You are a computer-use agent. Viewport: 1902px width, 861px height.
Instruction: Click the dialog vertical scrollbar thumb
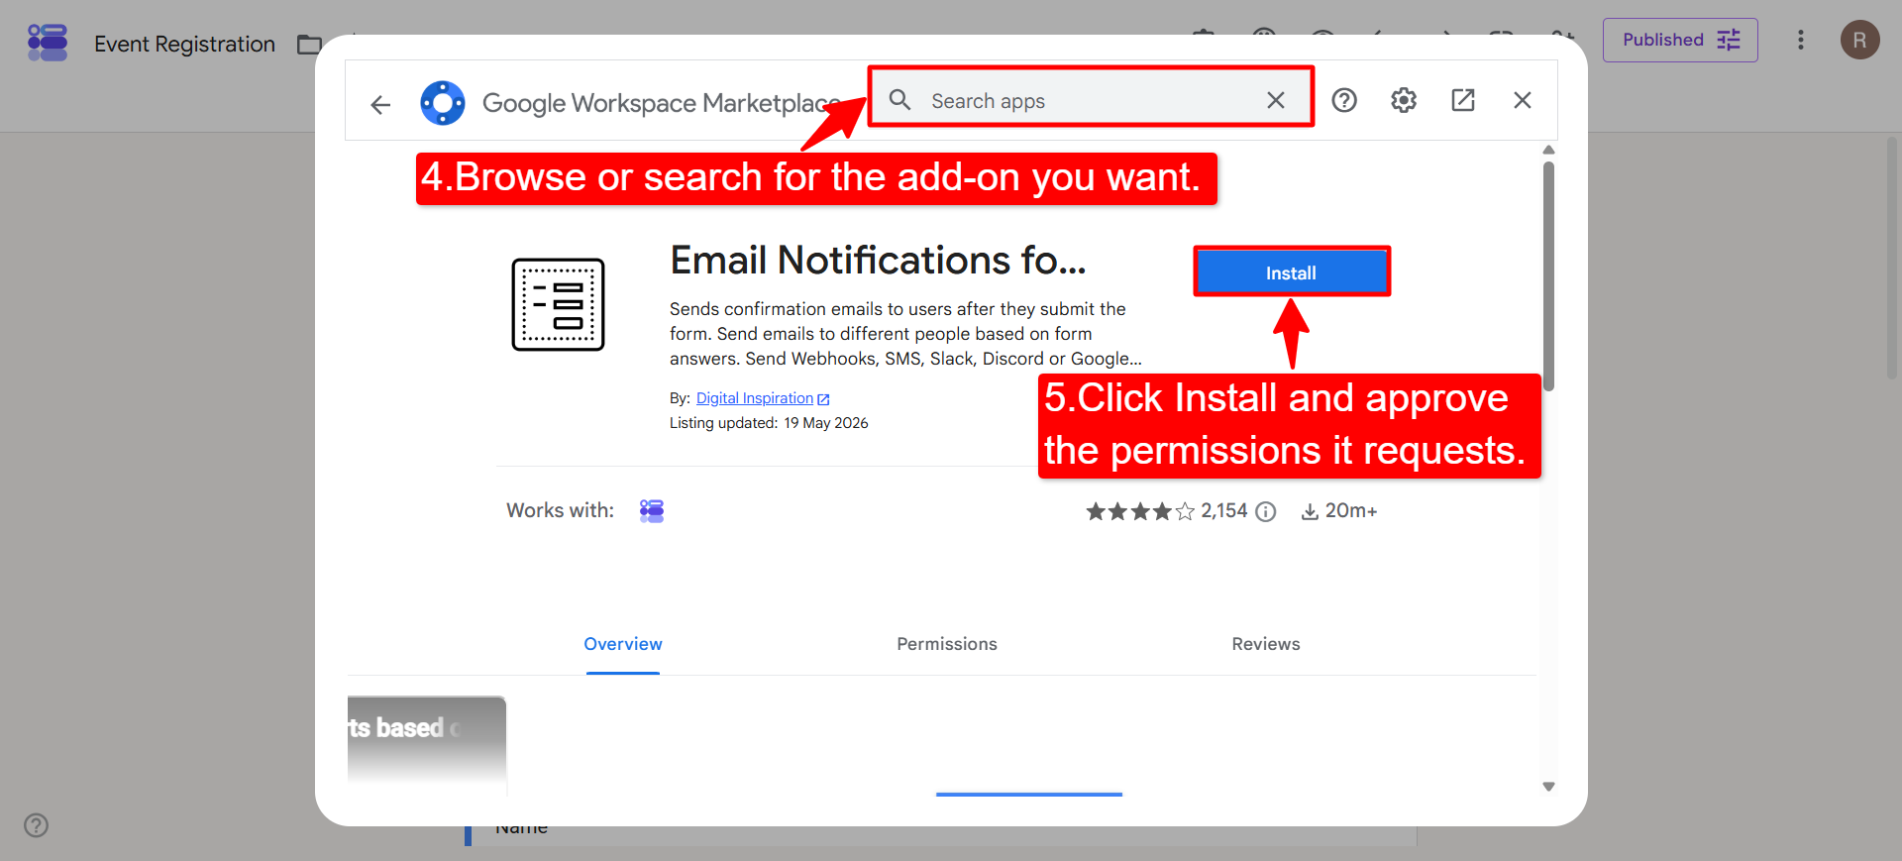[x=1548, y=275]
